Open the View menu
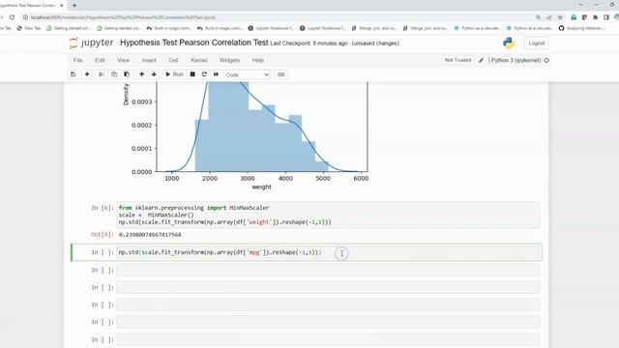 123,60
